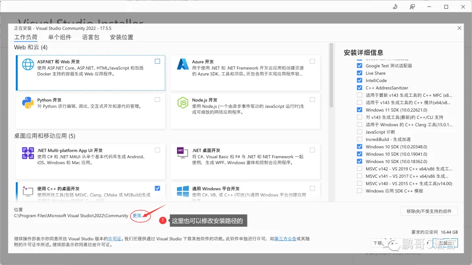The height and width of the screenshot is (265, 472).
Task: Check the Python development workload checkbox
Action: [x=157, y=100]
